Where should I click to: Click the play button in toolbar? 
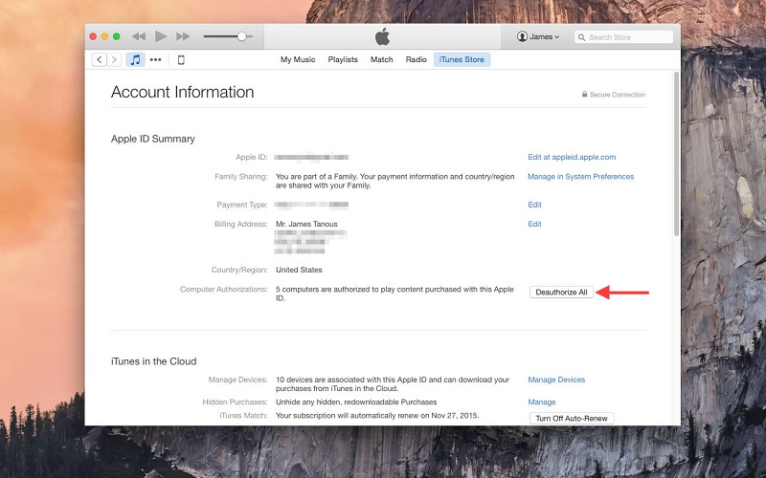161,36
